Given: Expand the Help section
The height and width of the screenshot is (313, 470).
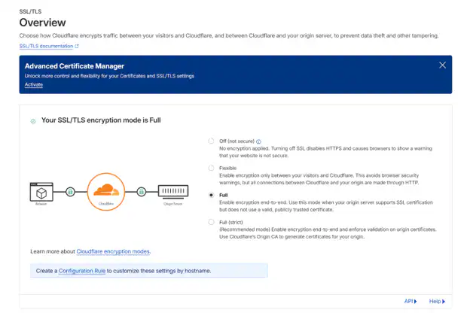Looking at the screenshot, I should [x=437, y=301].
